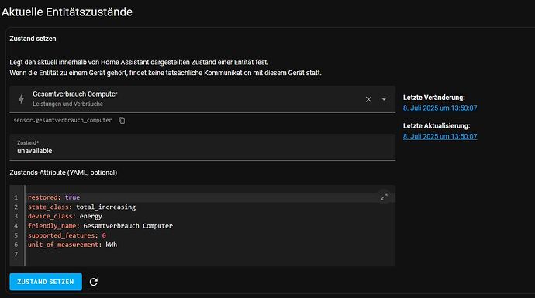Click the 'friendly_name: Gesamtverbrauch Computer' line
535x298 pixels.
[100, 226]
